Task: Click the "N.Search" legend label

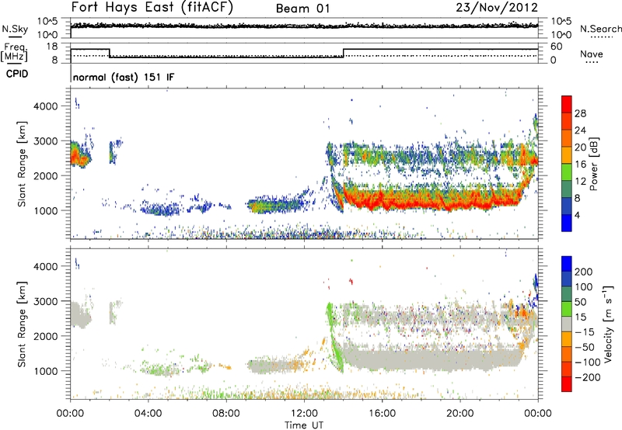Action: tap(600, 29)
